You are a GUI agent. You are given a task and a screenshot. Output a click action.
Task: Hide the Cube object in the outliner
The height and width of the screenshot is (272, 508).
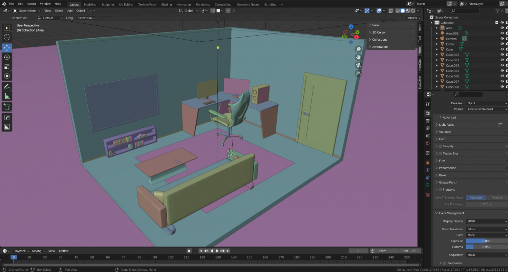point(502,49)
